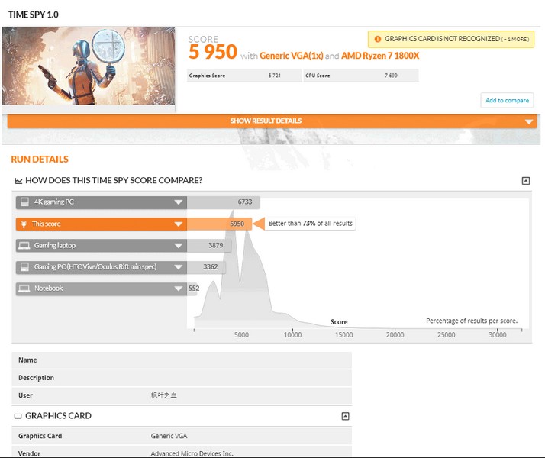Click the Gaming laptop icon
This screenshot has height=458, width=545.
tap(24, 246)
